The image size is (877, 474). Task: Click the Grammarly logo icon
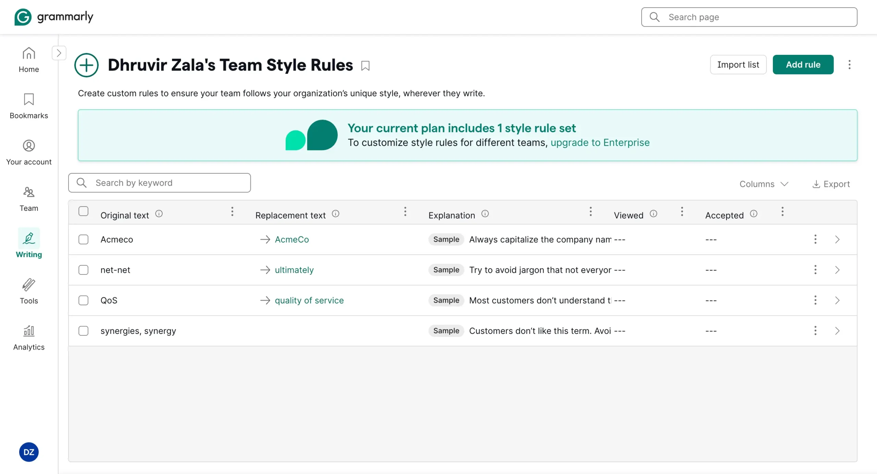click(23, 17)
